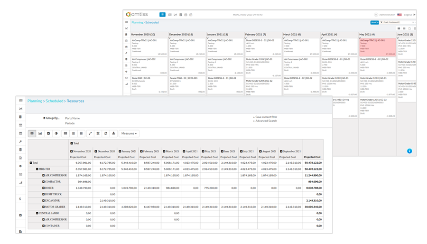Go to Scheduled in Resources breadcrumb
Screen dimensions: 427x244
(55, 101)
